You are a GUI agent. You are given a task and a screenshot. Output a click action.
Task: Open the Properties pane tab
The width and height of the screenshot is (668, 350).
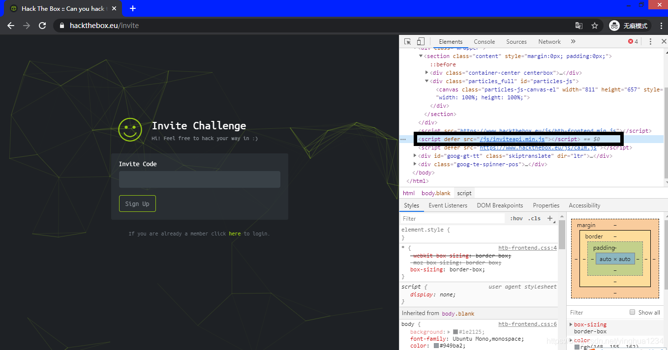tap(546, 205)
